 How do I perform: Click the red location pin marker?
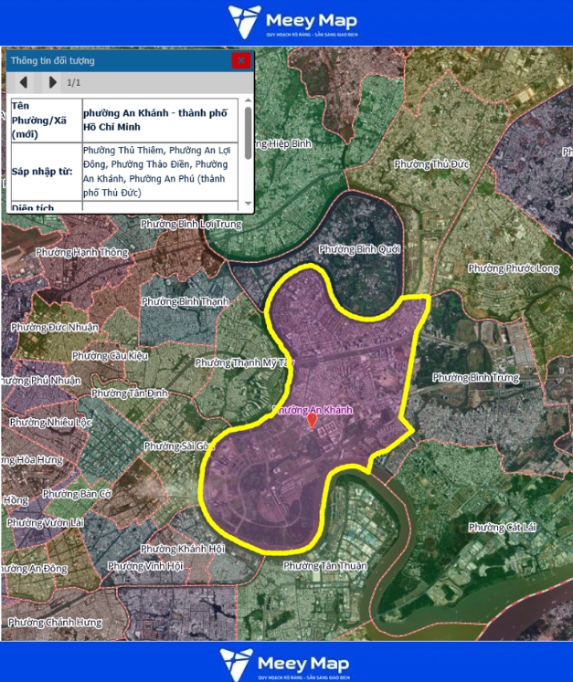click(312, 421)
